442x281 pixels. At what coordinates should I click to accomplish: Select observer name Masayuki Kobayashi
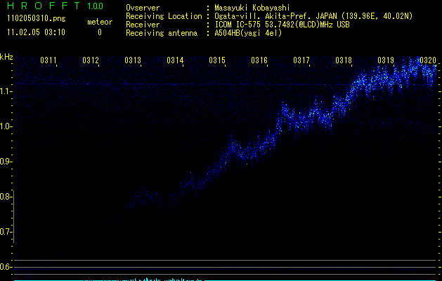pyautogui.click(x=252, y=8)
